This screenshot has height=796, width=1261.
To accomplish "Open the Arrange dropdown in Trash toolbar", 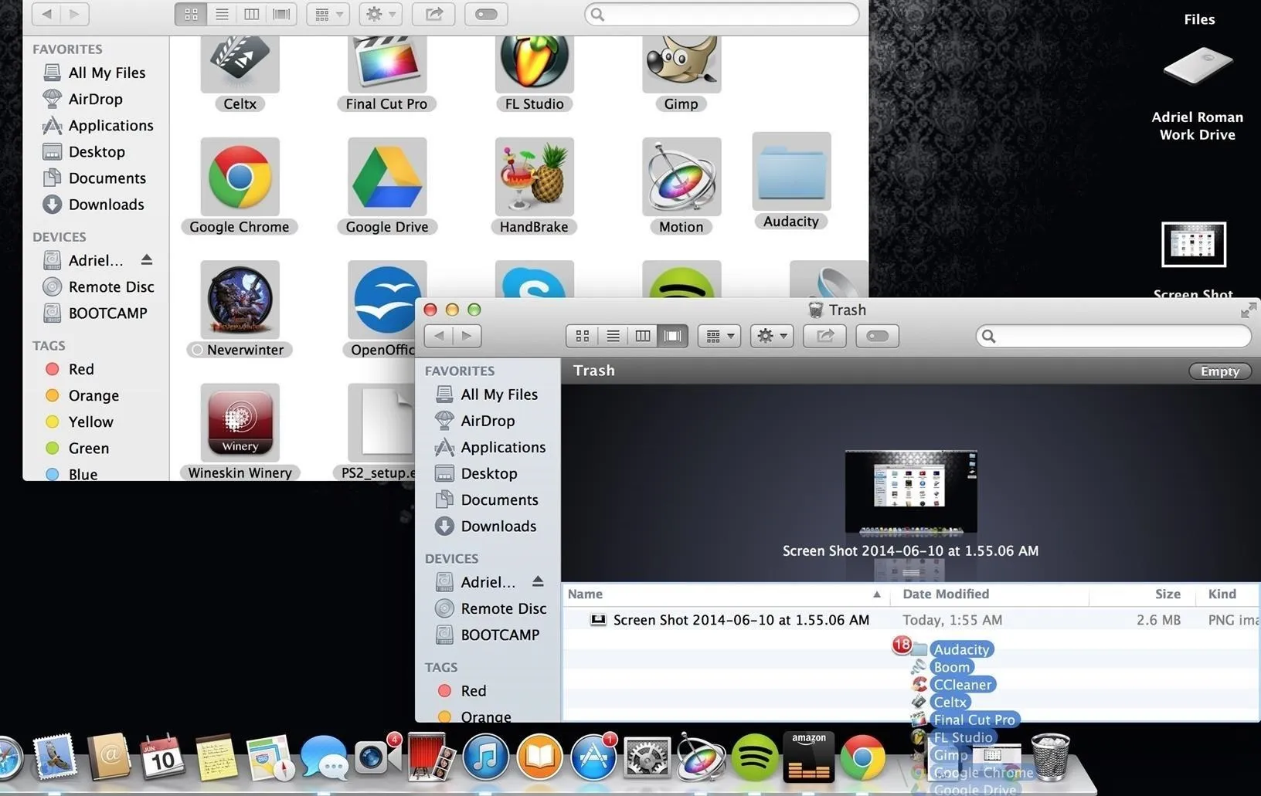I will point(719,336).
